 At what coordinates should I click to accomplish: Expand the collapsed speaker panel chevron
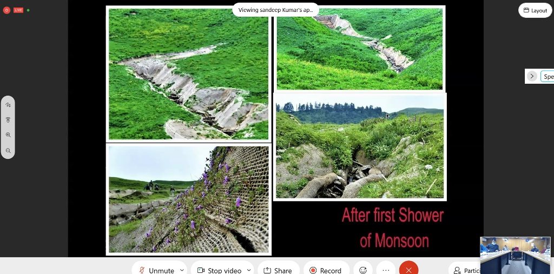click(532, 76)
